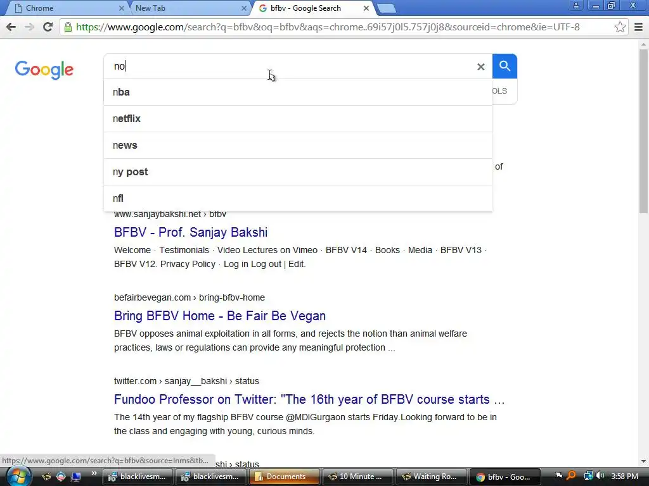Clear the search box with the X
The height and width of the screenshot is (486, 649).
click(480, 66)
